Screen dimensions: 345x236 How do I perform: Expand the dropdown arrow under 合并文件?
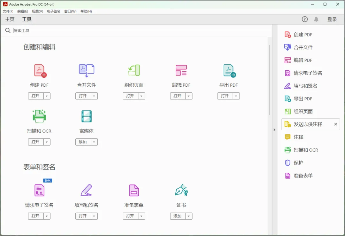pos(94,96)
